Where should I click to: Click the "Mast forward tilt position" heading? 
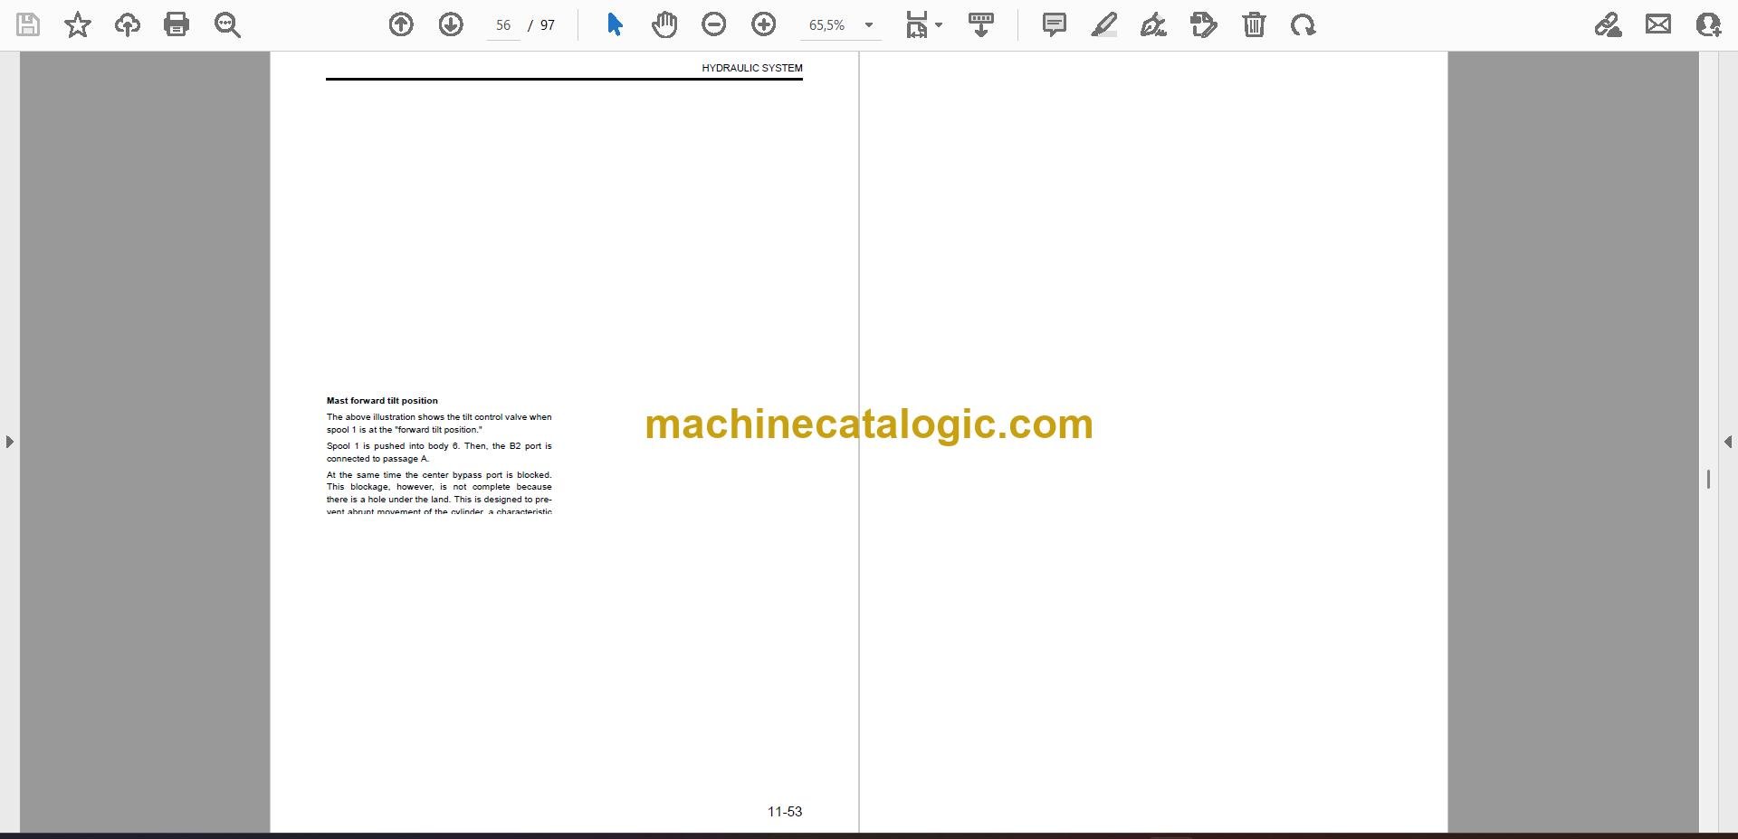coord(382,400)
